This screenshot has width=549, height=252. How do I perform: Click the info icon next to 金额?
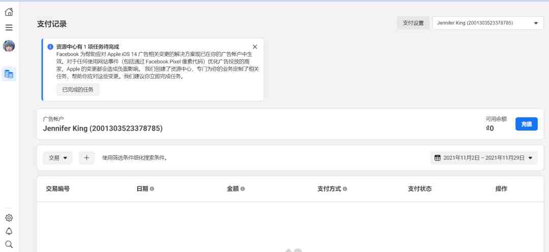pyautogui.click(x=242, y=188)
